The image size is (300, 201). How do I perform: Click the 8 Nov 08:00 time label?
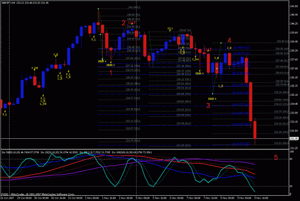tap(228, 198)
